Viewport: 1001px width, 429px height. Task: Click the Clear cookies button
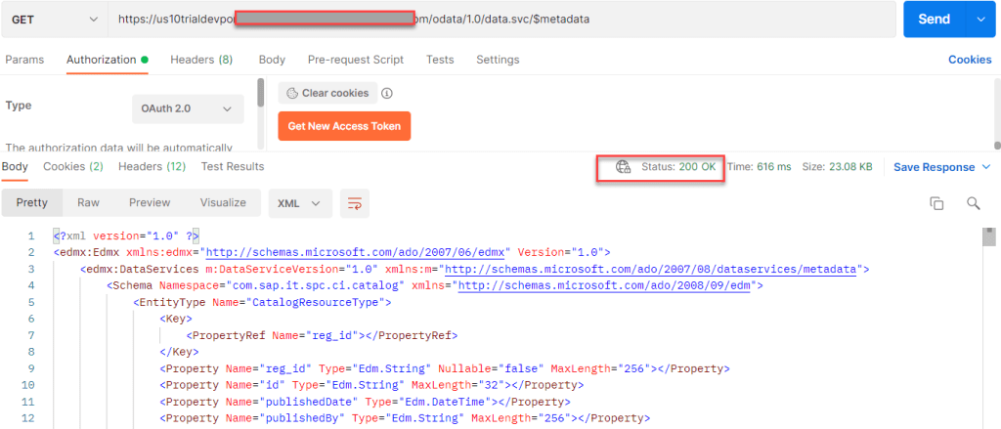[x=327, y=94]
